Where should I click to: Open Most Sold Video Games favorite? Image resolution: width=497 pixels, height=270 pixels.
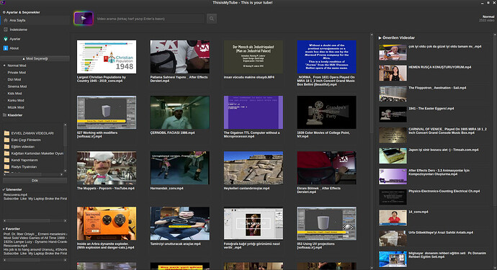tap(35, 238)
